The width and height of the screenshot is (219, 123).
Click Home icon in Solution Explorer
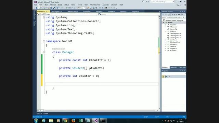tap(169, 15)
